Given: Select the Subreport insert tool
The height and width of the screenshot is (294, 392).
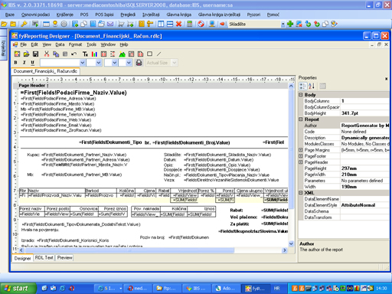Looking at the screenshot, I should (x=140, y=54).
